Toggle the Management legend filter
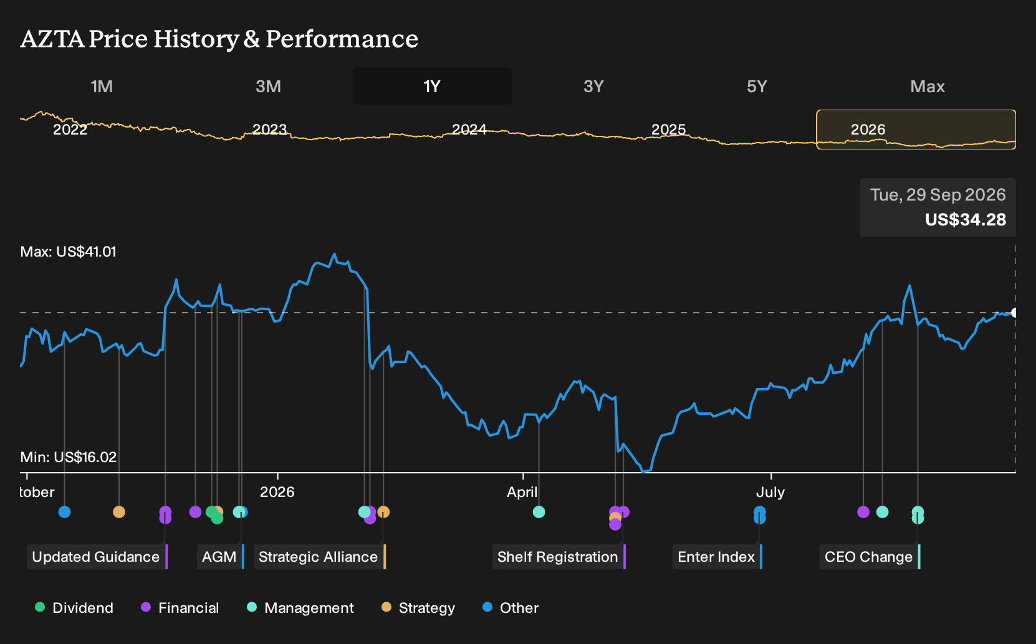Viewport: 1036px width, 644px height. pos(300,608)
